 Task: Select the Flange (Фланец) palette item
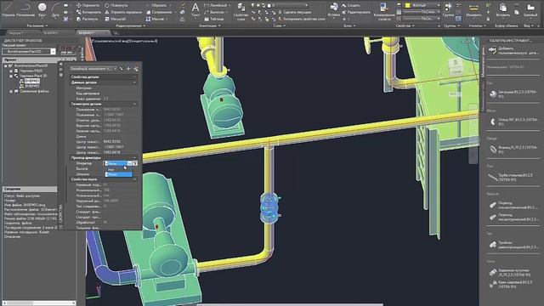point(513,150)
